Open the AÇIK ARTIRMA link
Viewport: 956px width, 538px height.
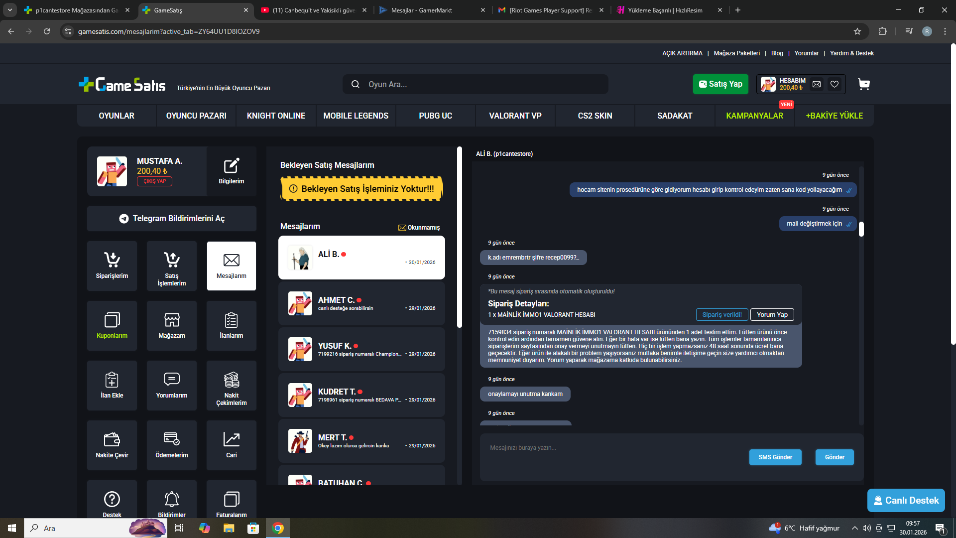[682, 53]
